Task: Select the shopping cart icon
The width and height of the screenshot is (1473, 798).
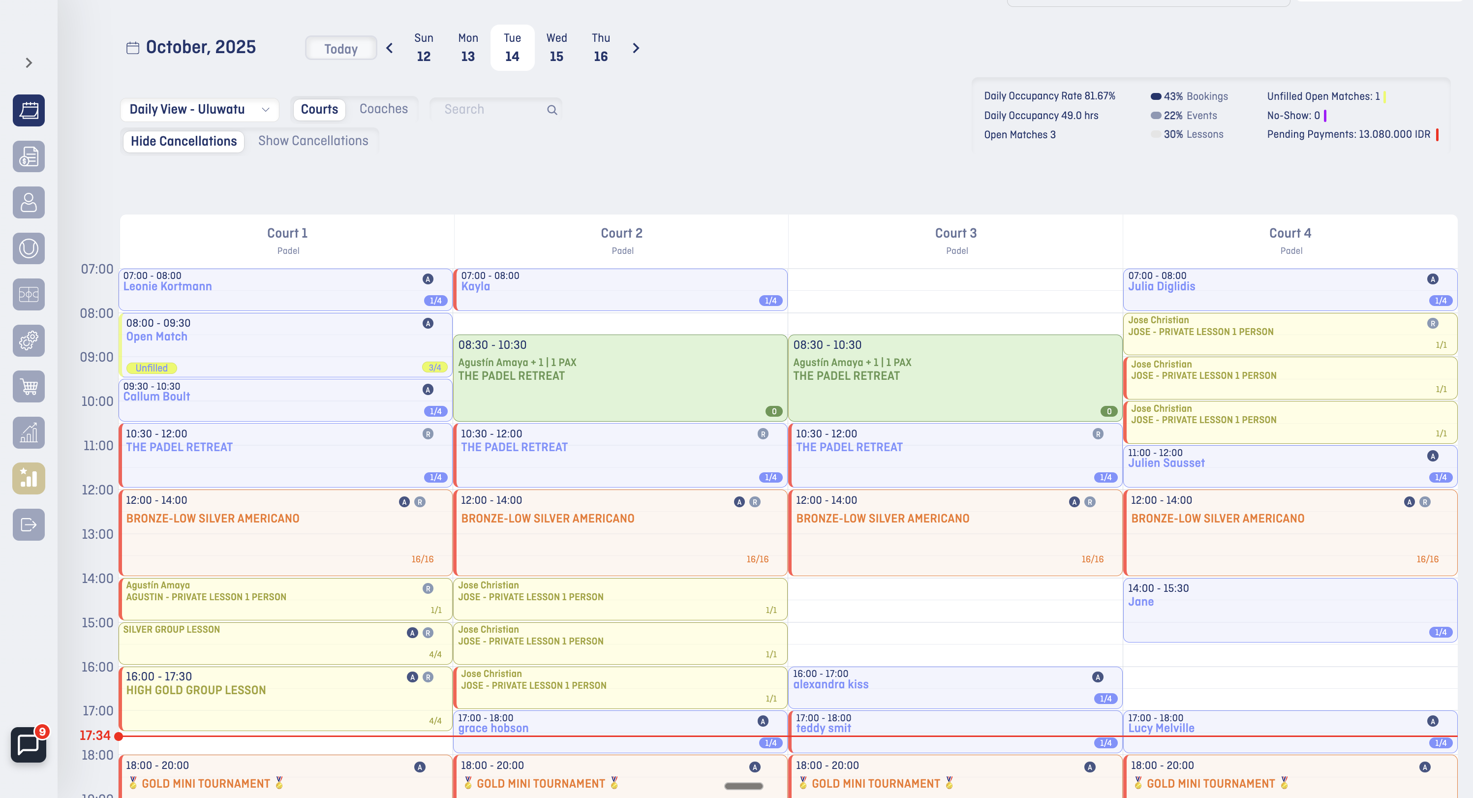Action: pos(28,386)
